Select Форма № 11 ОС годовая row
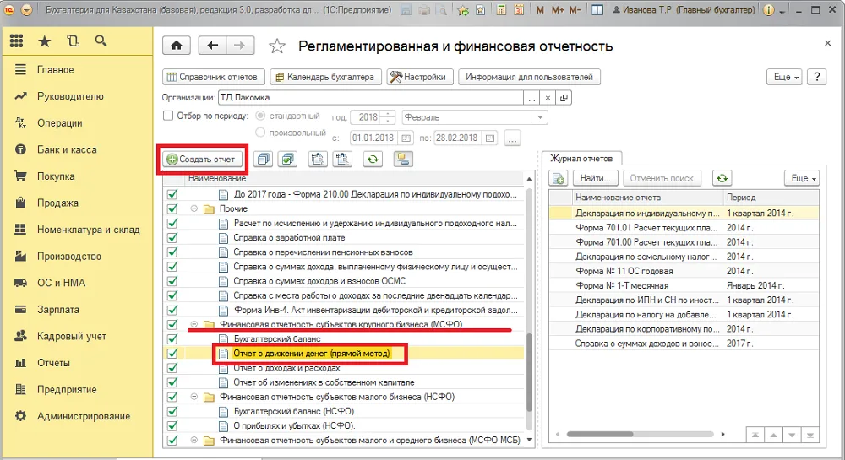This screenshot has width=845, height=460. pyautogui.click(x=684, y=271)
